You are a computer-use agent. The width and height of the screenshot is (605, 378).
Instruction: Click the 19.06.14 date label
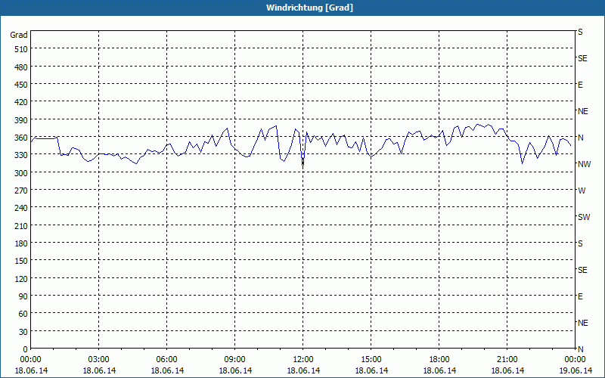(x=576, y=370)
